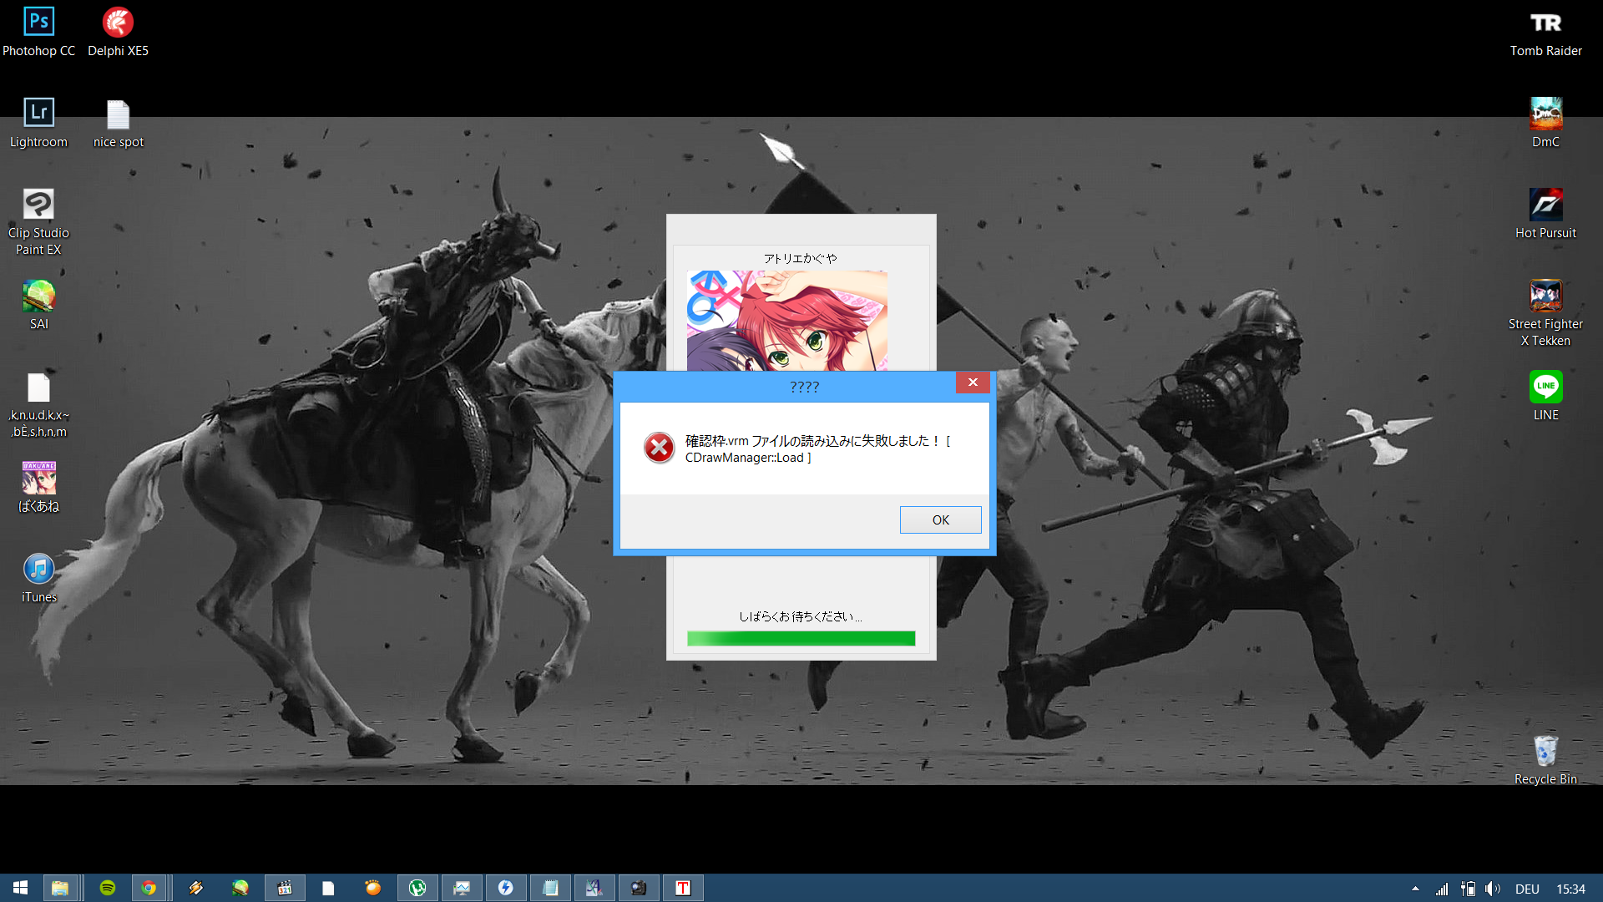Select Clip Studio Paint EX icon
The image size is (1603, 902).
[x=38, y=205]
